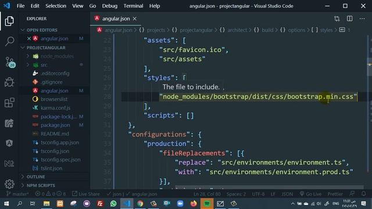Open Source Control view with 20 badge
The image size is (372, 209).
click(x=10, y=62)
